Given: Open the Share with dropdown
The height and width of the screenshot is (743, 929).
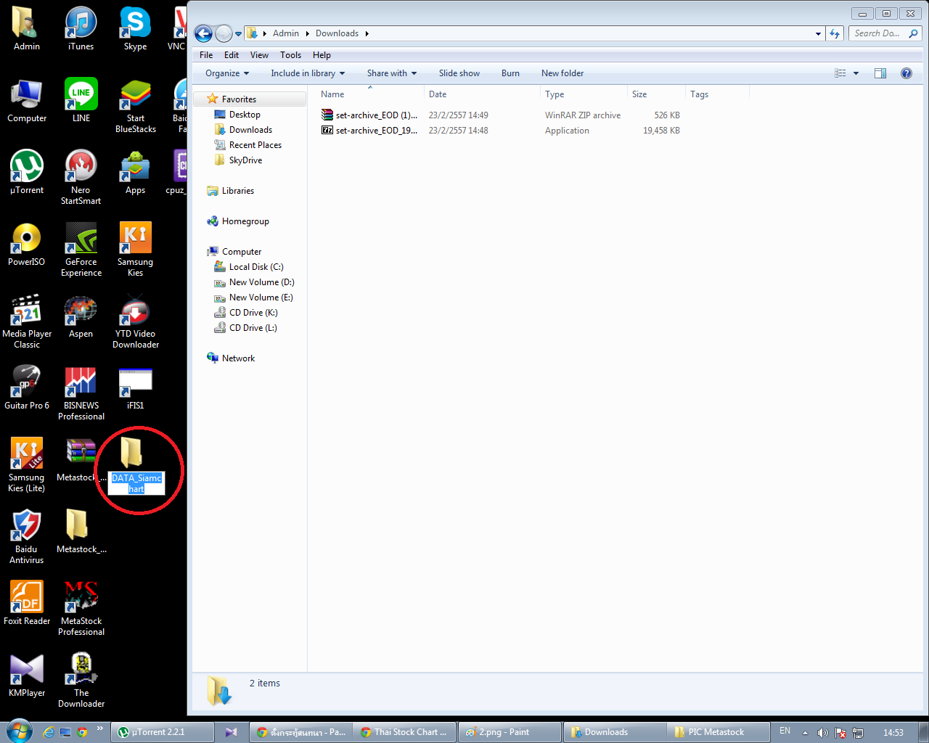Looking at the screenshot, I should pos(392,73).
